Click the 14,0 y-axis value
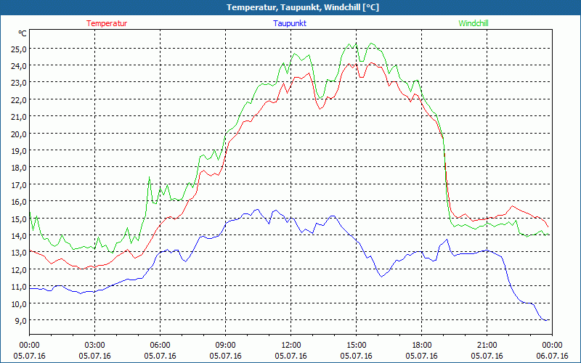Image resolution: width=581 pixels, height=363 pixels. pyautogui.click(x=19, y=236)
